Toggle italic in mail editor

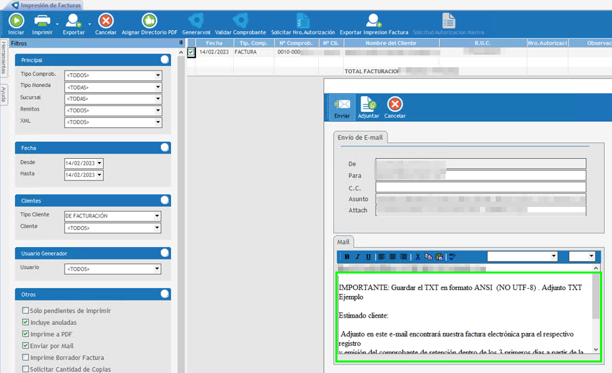point(358,256)
